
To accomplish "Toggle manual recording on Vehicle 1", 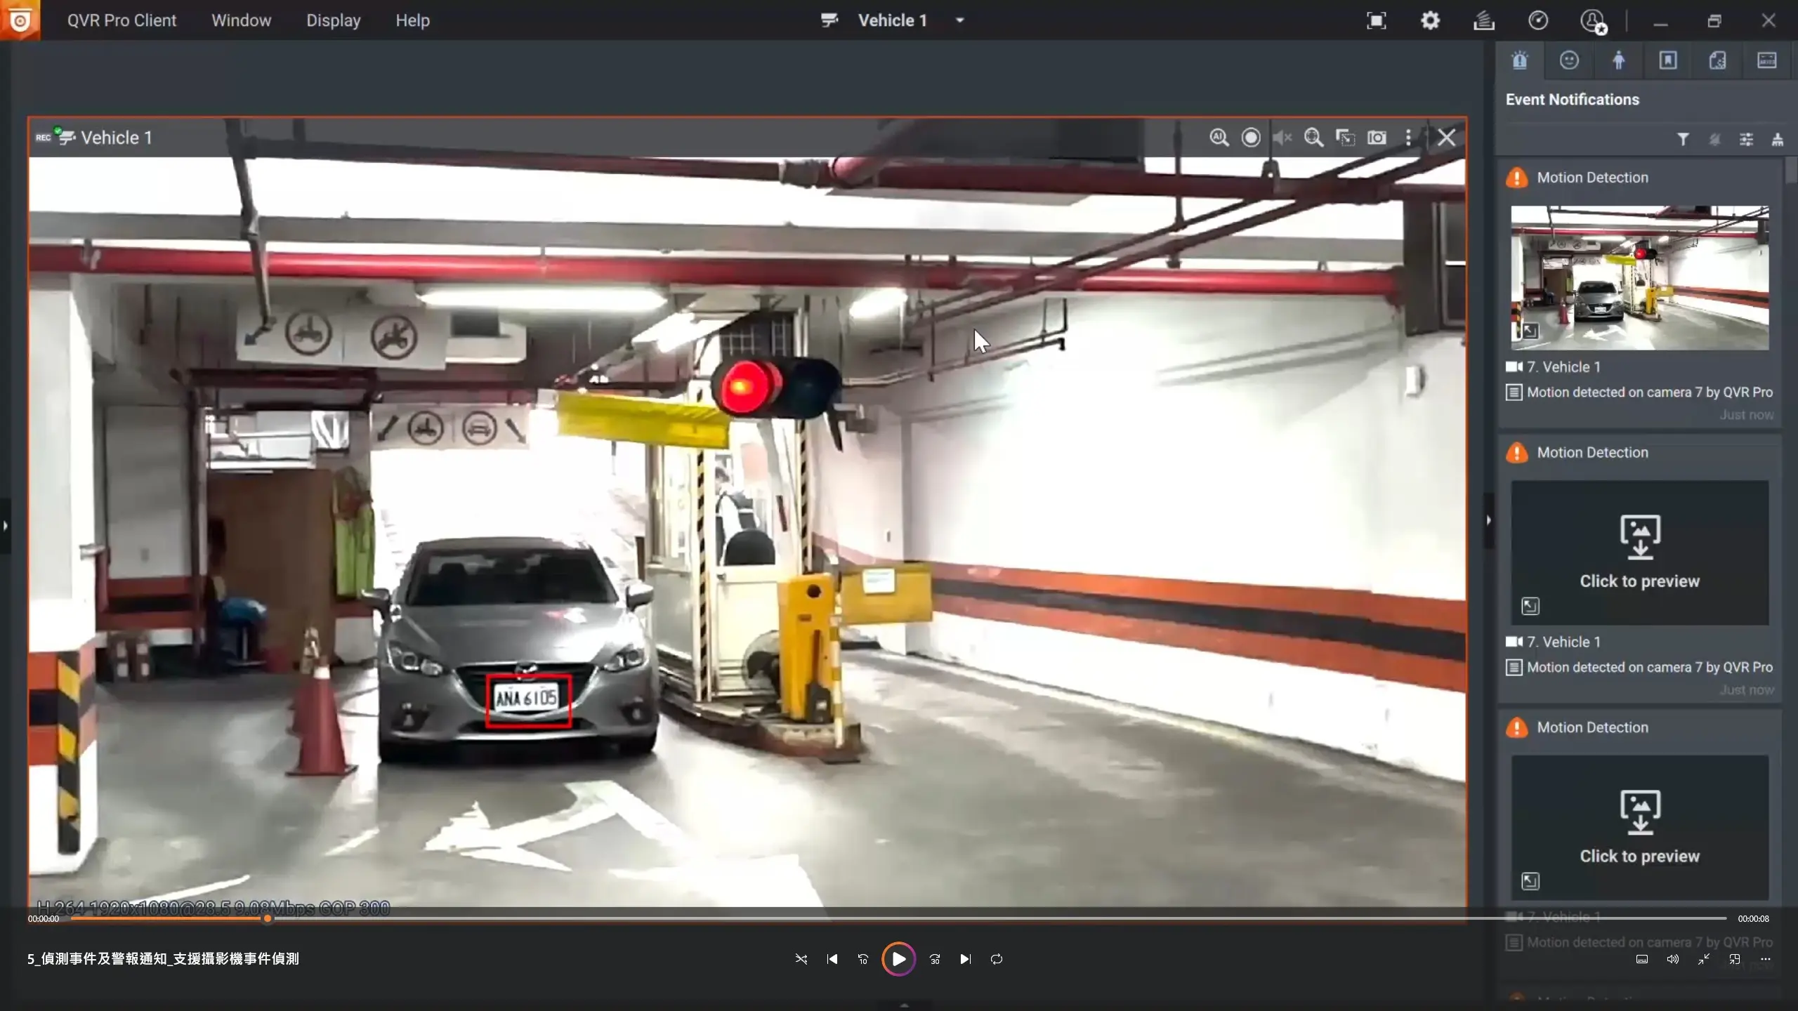I will 1251,138.
